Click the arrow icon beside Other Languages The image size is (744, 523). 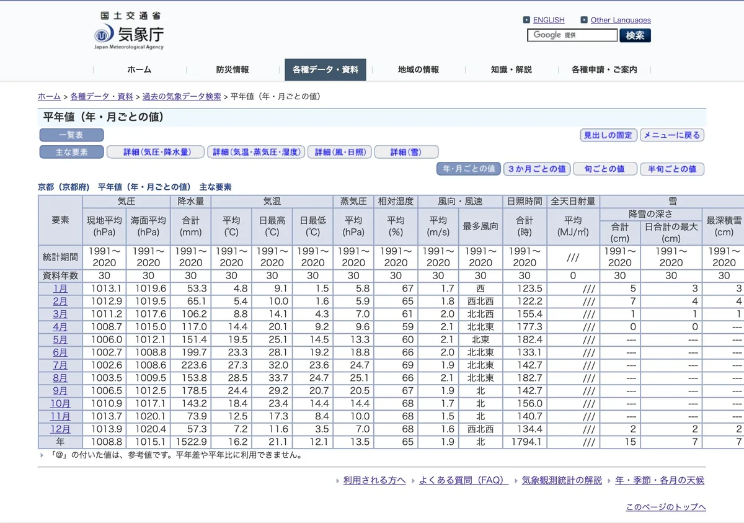584,20
